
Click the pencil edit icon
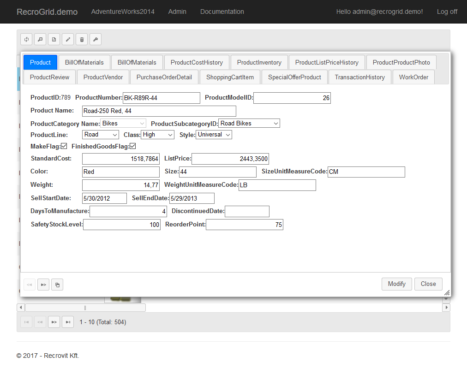coord(68,40)
